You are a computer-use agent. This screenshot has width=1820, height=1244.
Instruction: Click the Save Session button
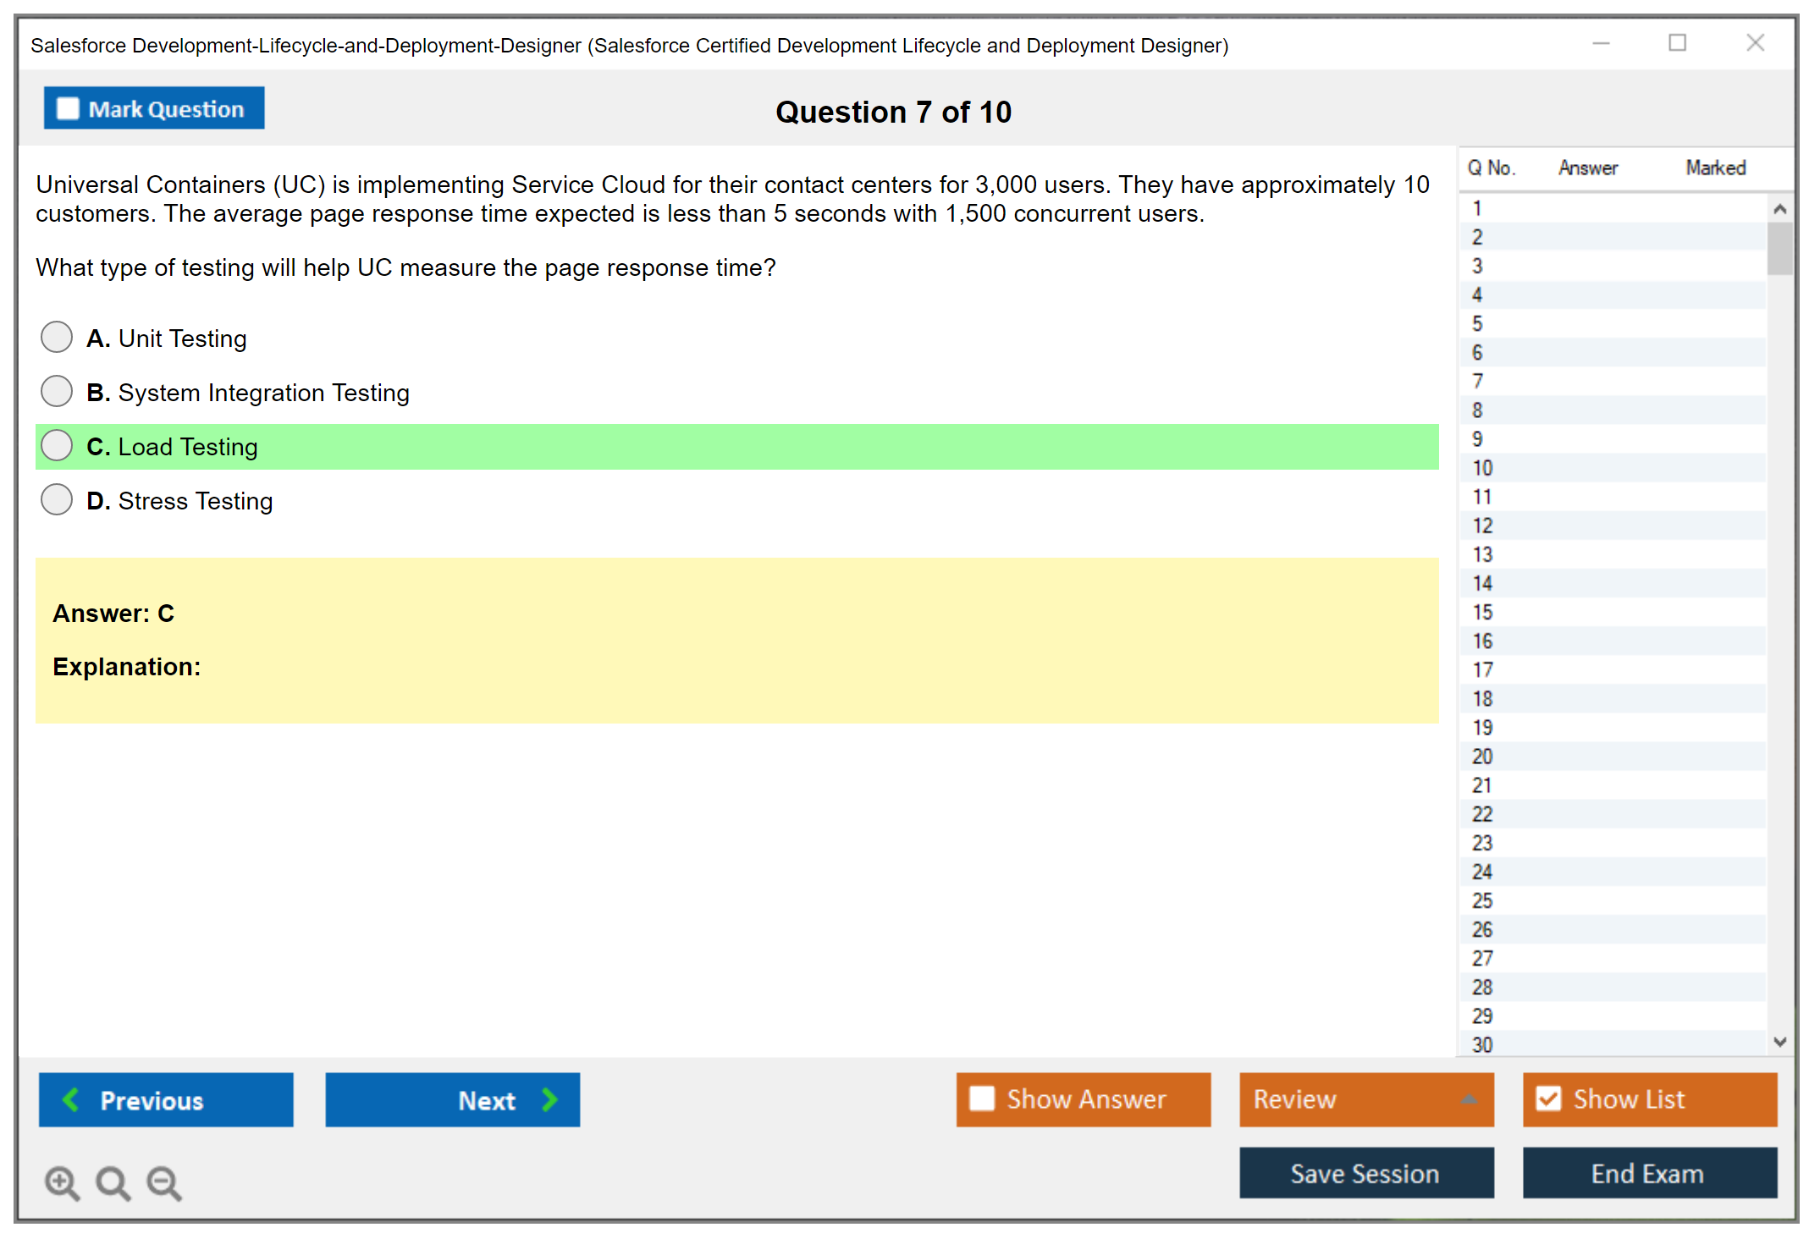[x=1365, y=1173]
